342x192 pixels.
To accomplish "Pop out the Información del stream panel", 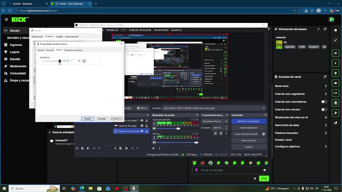I will point(325,29).
